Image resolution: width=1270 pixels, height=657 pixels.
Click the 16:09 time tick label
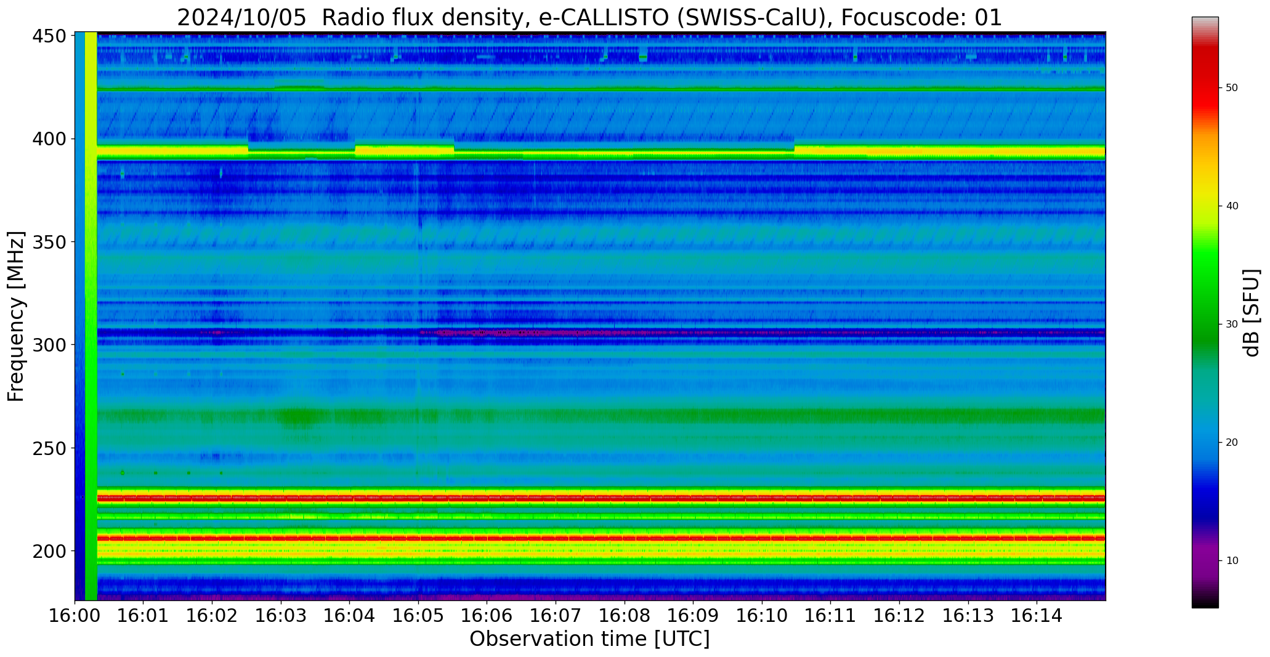[694, 615]
